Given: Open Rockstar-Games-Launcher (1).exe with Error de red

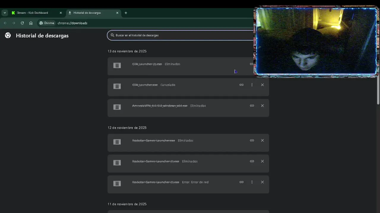Looking at the screenshot, I should (x=156, y=182).
